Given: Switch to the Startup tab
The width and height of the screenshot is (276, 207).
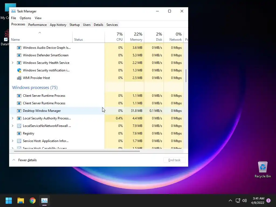Looking at the screenshot, I should [x=75, y=25].
